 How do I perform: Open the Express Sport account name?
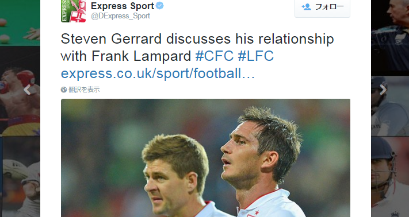123,6
